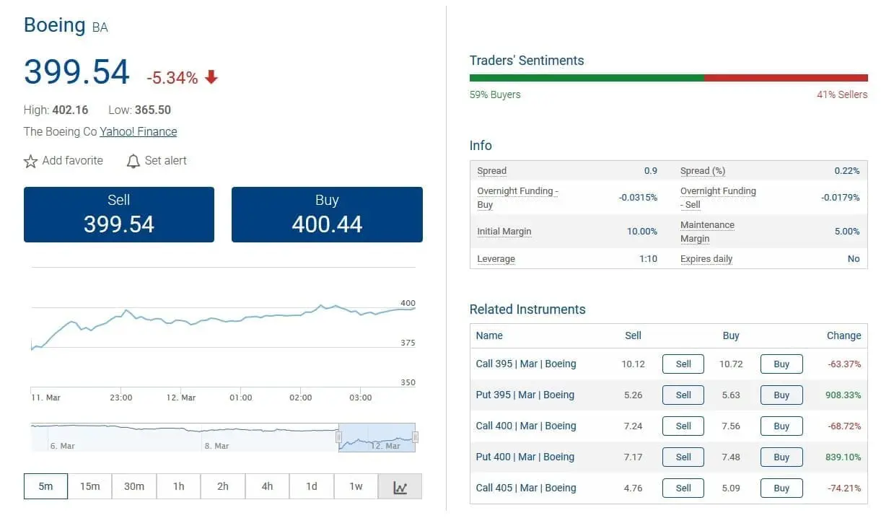Buy the Put 395 Mar Boeing option
Screen dimensions: 894x531
(x=781, y=395)
